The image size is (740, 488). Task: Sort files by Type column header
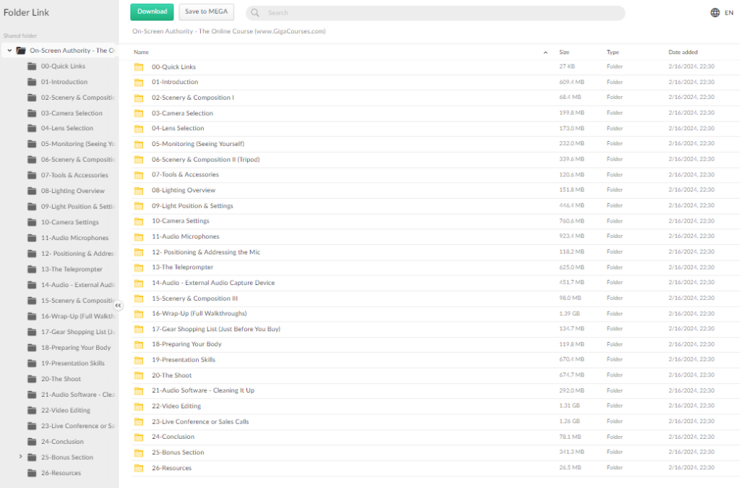(613, 52)
